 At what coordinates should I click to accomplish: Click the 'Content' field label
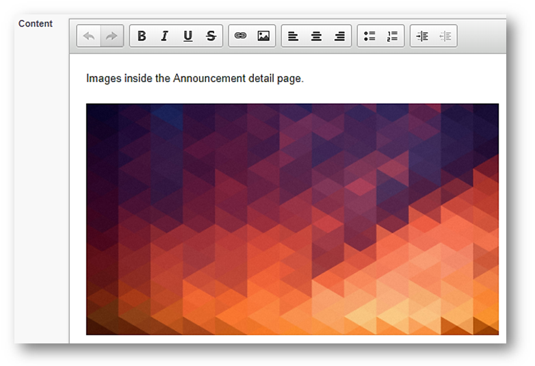click(x=36, y=24)
